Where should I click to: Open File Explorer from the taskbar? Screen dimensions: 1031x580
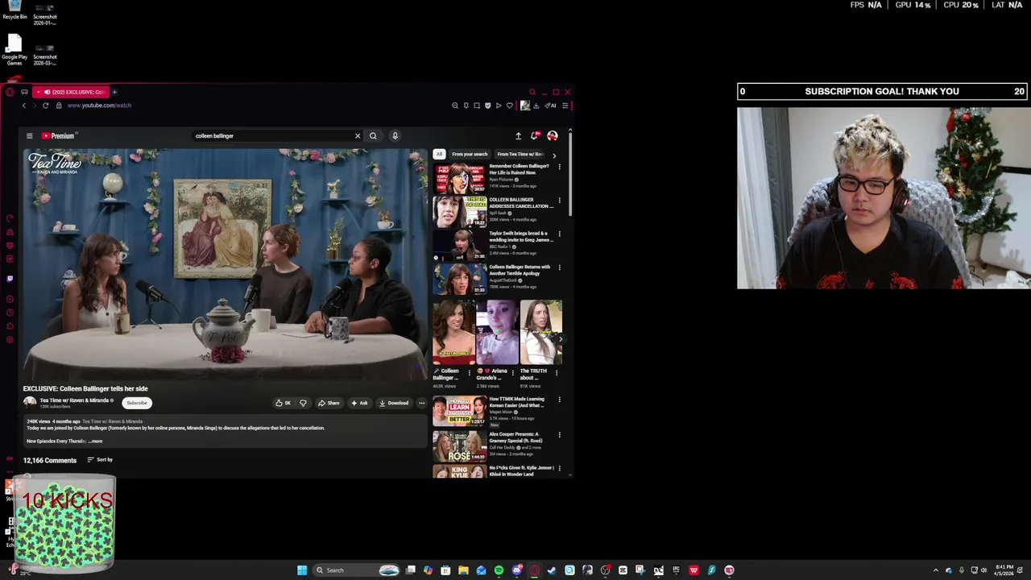(463, 570)
